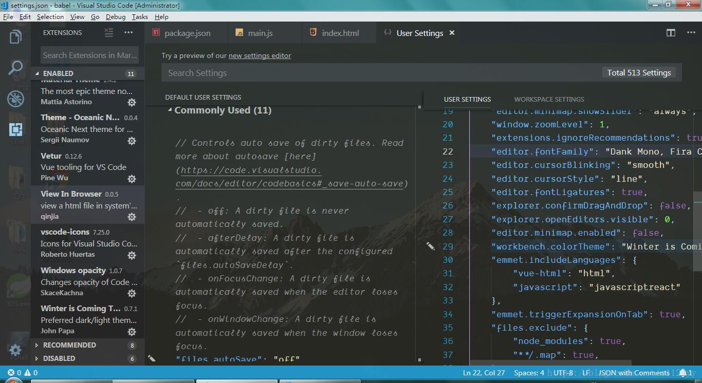The height and width of the screenshot is (383, 702).
Task: Collapse the Commonly Used settings group
Action: tap(170, 110)
